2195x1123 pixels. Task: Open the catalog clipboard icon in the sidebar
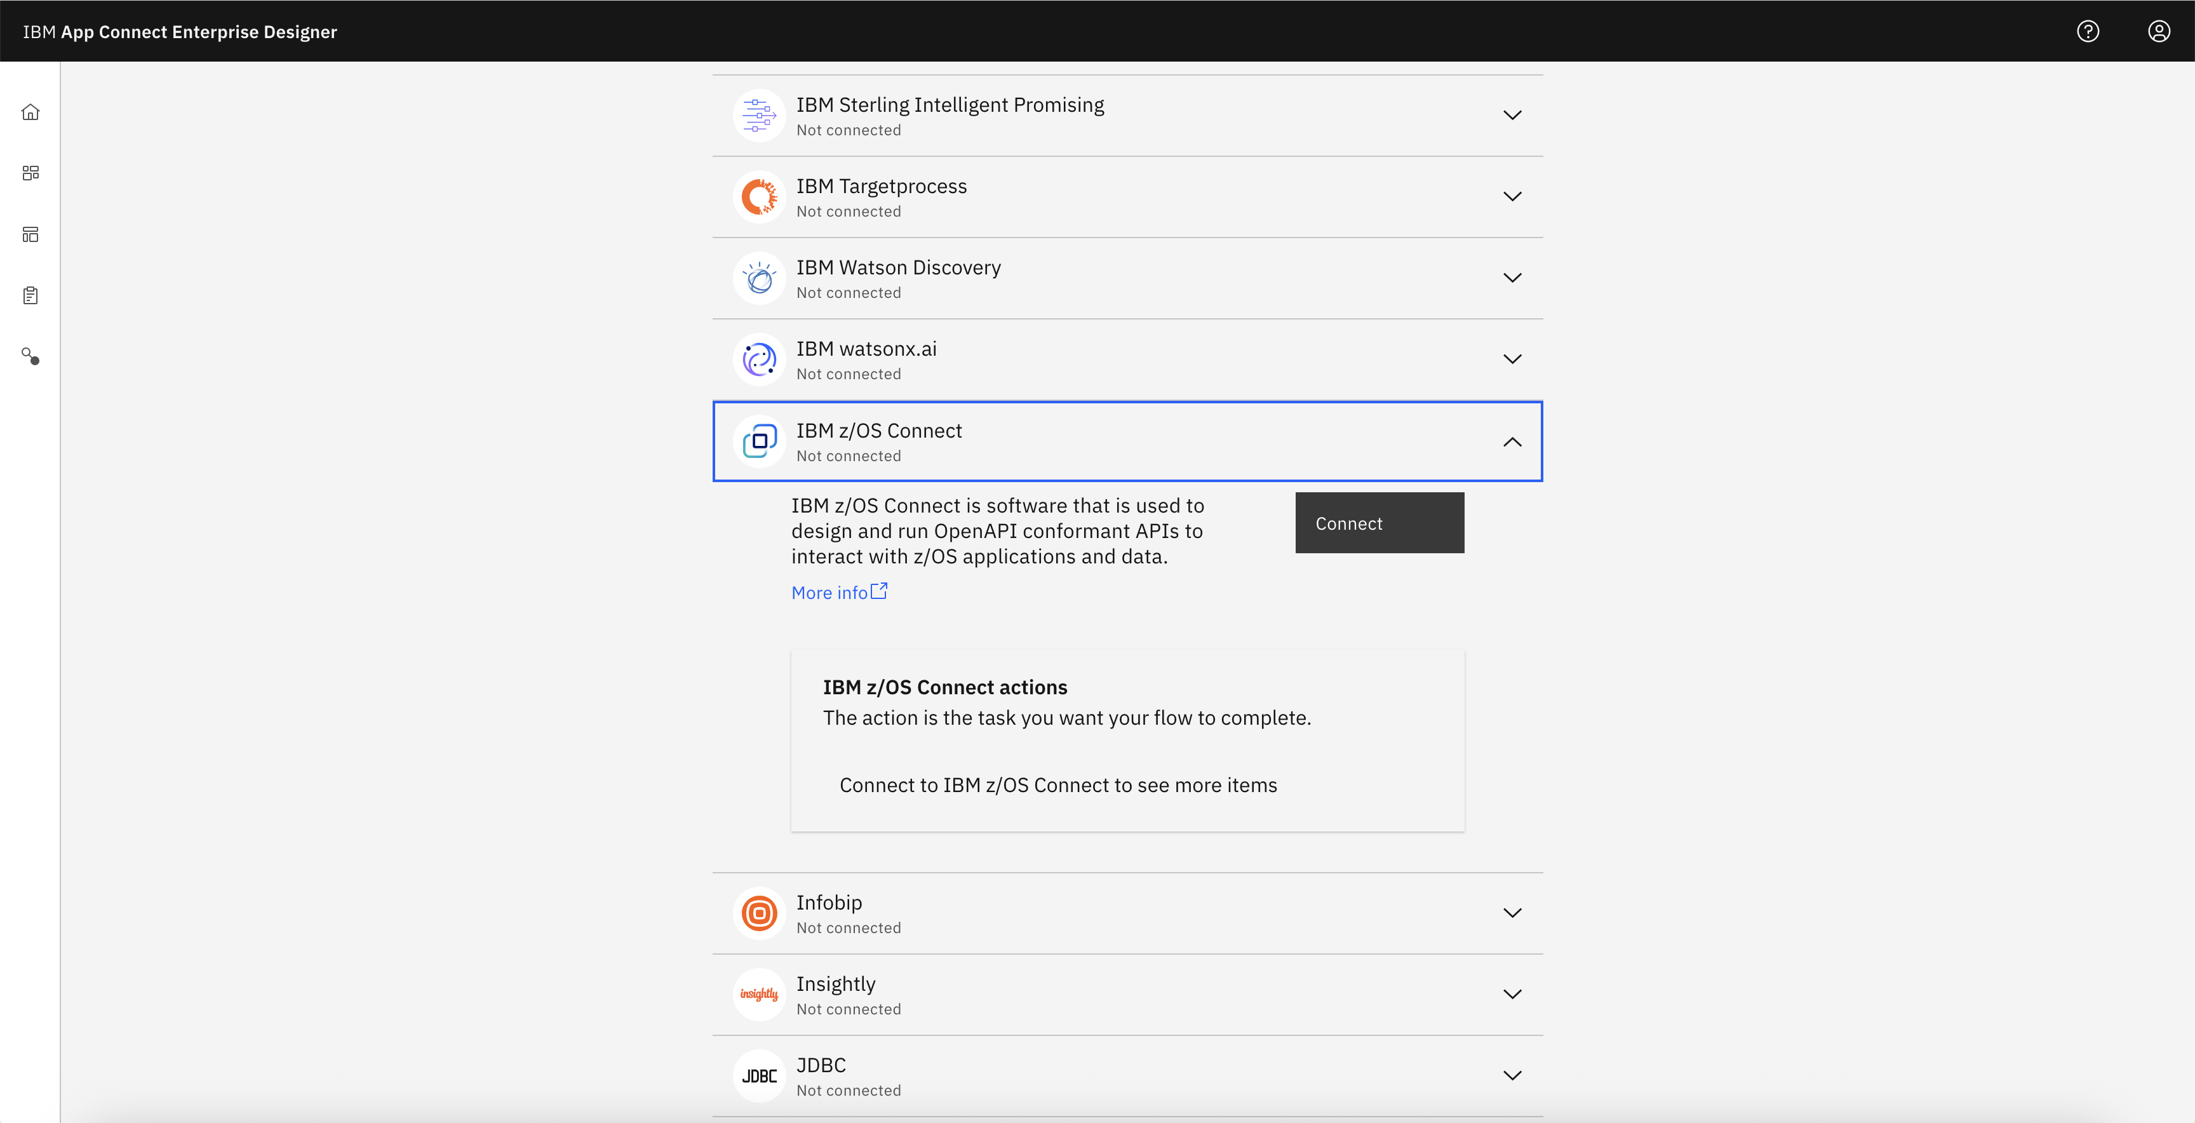pos(30,295)
